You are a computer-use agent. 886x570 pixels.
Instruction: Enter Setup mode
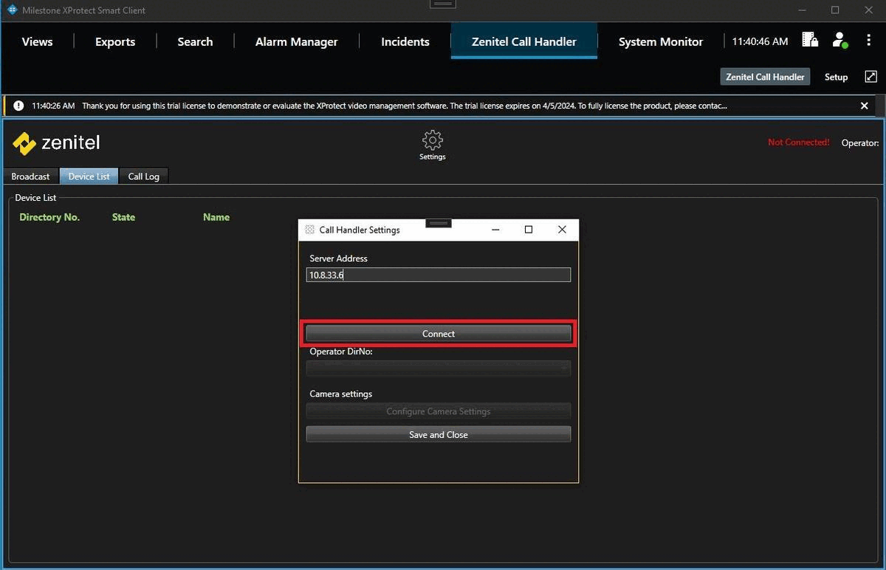pyautogui.click(x=836, y=76)
